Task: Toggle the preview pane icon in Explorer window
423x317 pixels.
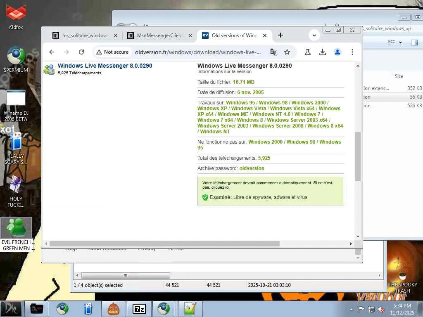Action: (414, 43)
